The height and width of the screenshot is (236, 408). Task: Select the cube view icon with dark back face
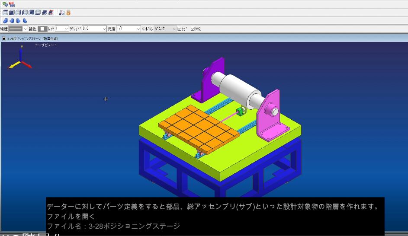point(31,13)
